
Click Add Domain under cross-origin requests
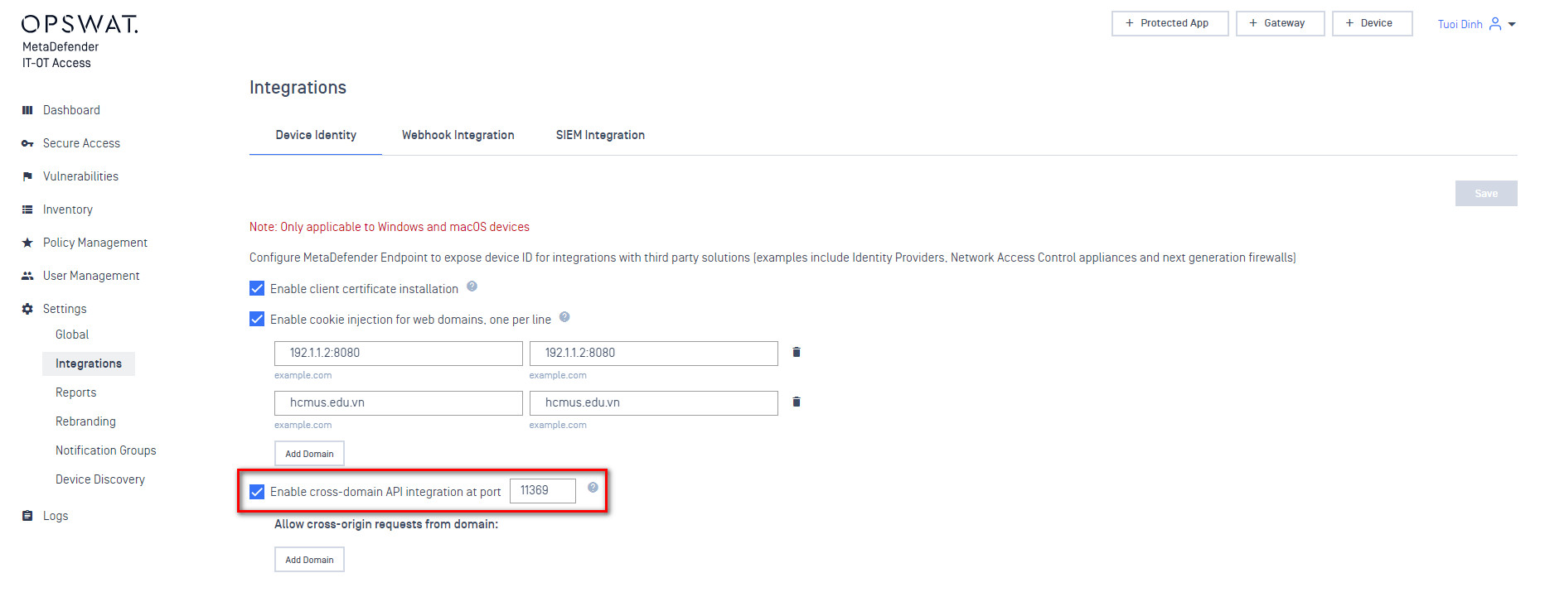(x=309, y=560)
